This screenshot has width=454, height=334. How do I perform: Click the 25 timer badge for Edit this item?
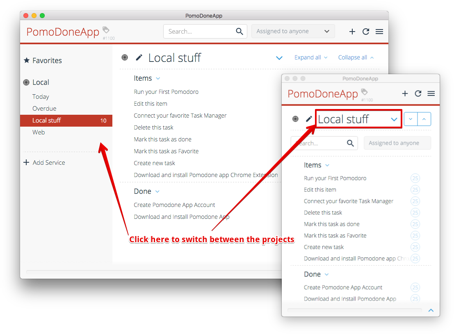tap(415, 190)
